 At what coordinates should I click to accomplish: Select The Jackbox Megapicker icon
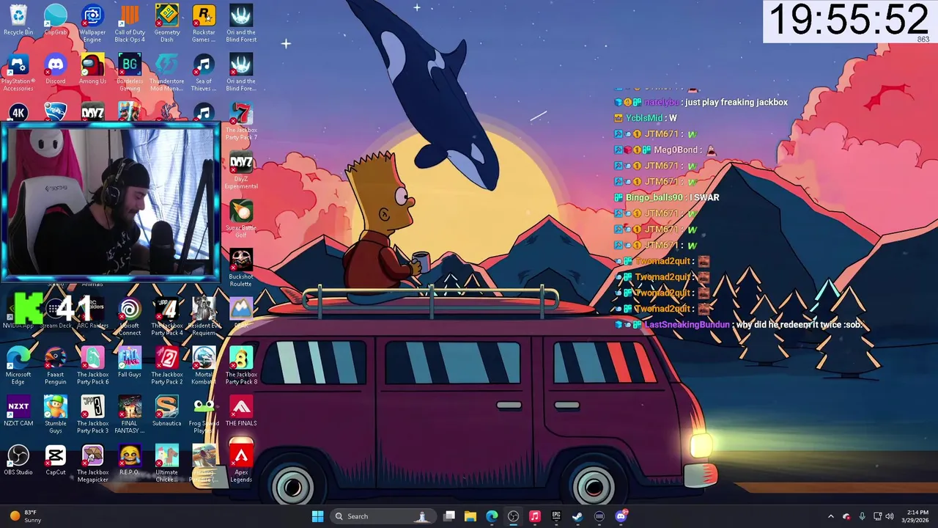(92, 464)
